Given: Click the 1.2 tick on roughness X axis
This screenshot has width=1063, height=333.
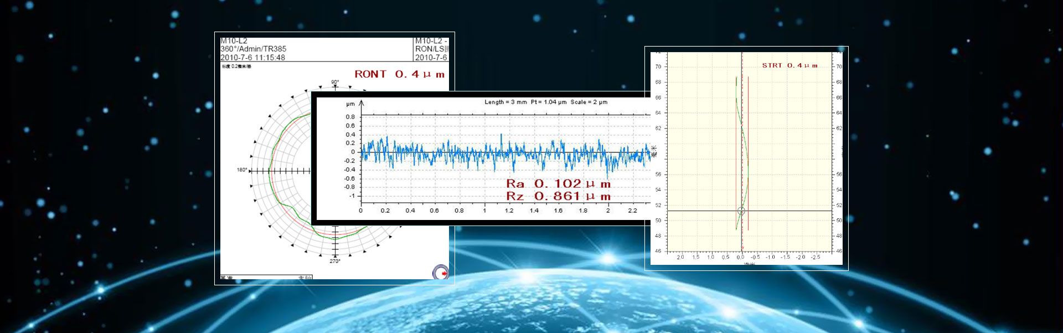Looking at the screenshot, I should [x=509, y=211].
